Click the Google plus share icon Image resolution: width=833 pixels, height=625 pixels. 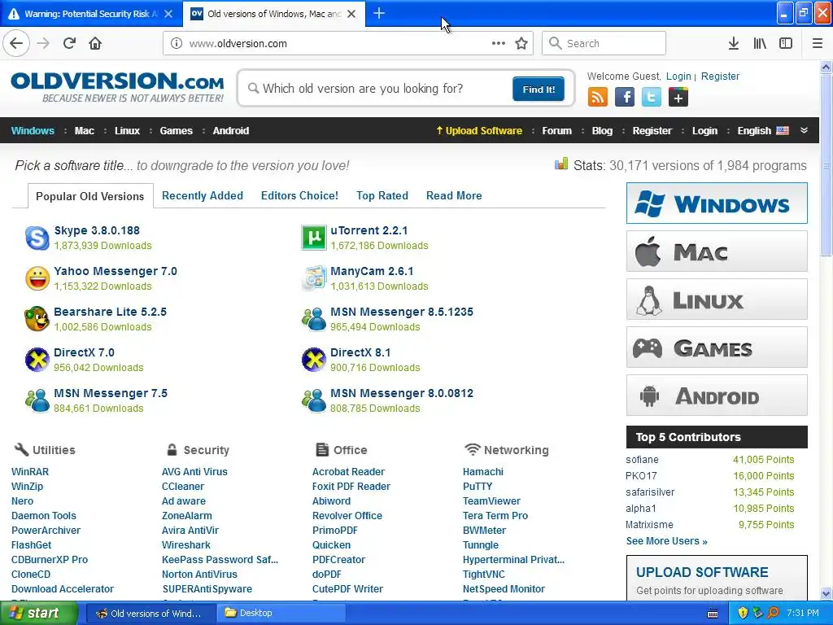click(678, 98)
